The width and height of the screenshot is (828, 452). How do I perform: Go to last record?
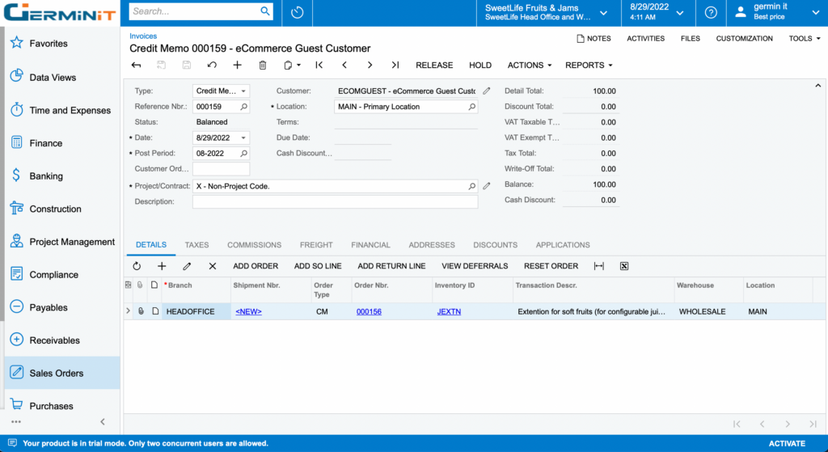(x=395, y=65)
